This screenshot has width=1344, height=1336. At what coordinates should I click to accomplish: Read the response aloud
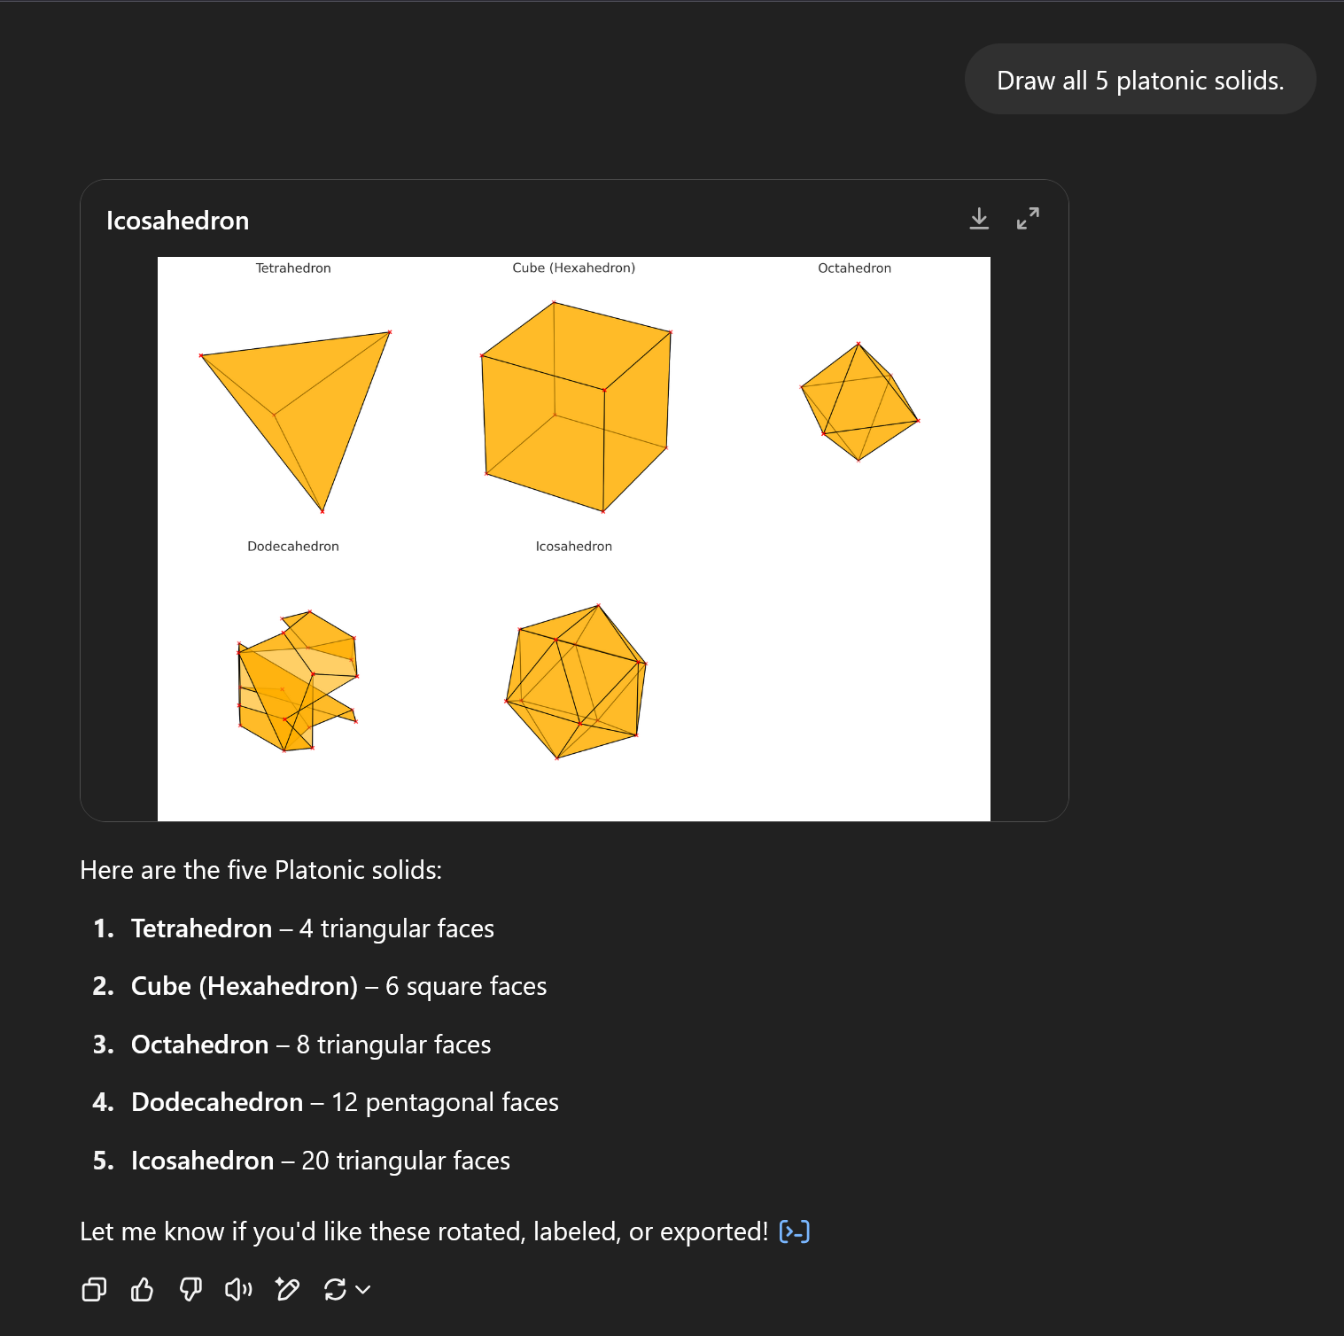238,1290
